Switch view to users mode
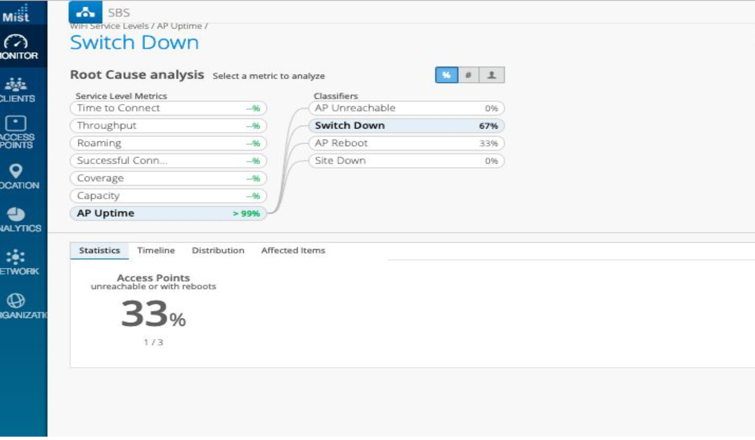 (491, 75)
